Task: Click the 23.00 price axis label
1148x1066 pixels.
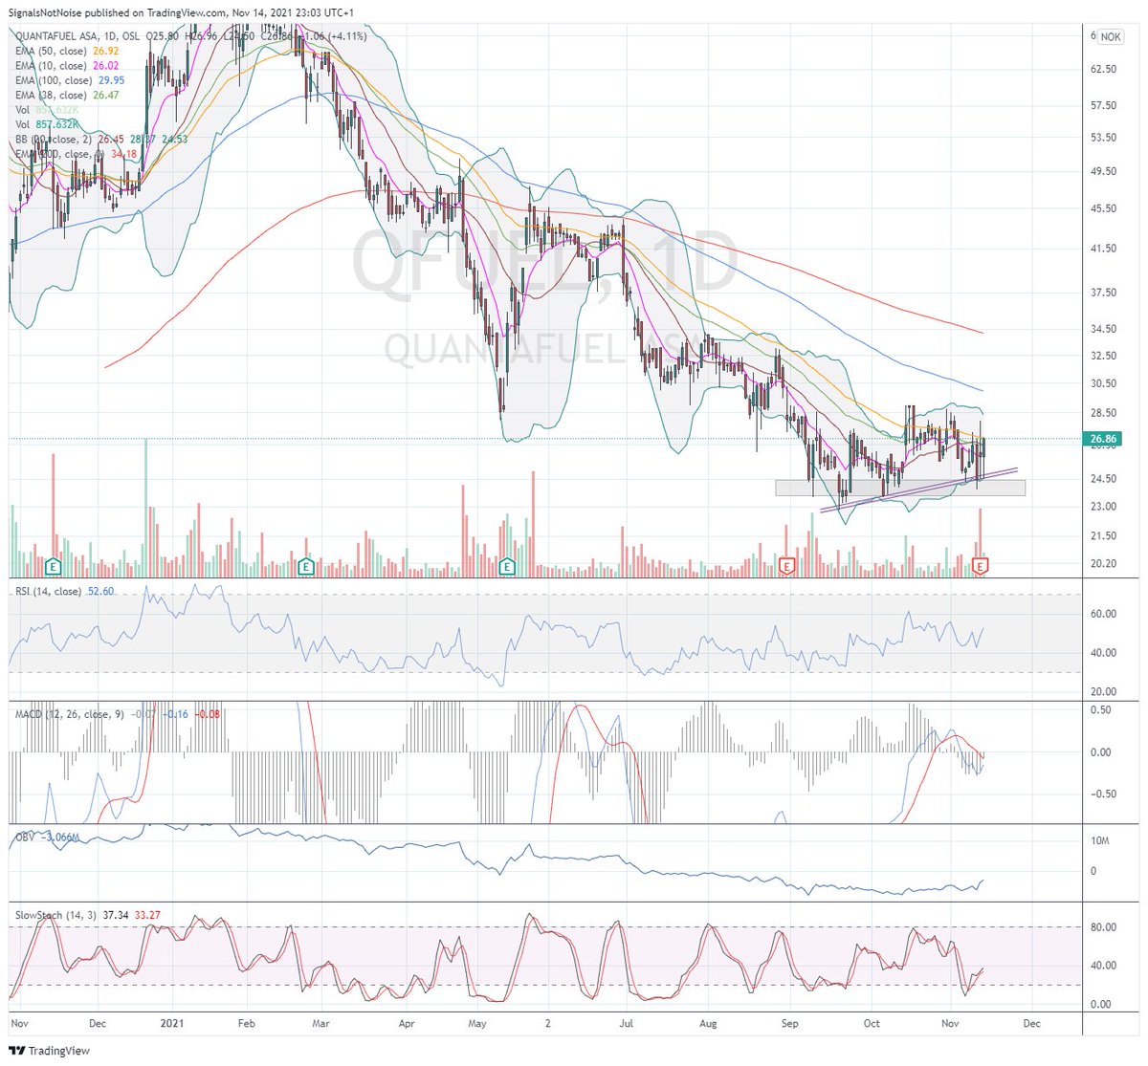Action: point(1104,506)
